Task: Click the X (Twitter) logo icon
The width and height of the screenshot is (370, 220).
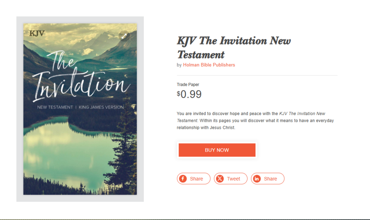Action: click(x=220, y=179)
